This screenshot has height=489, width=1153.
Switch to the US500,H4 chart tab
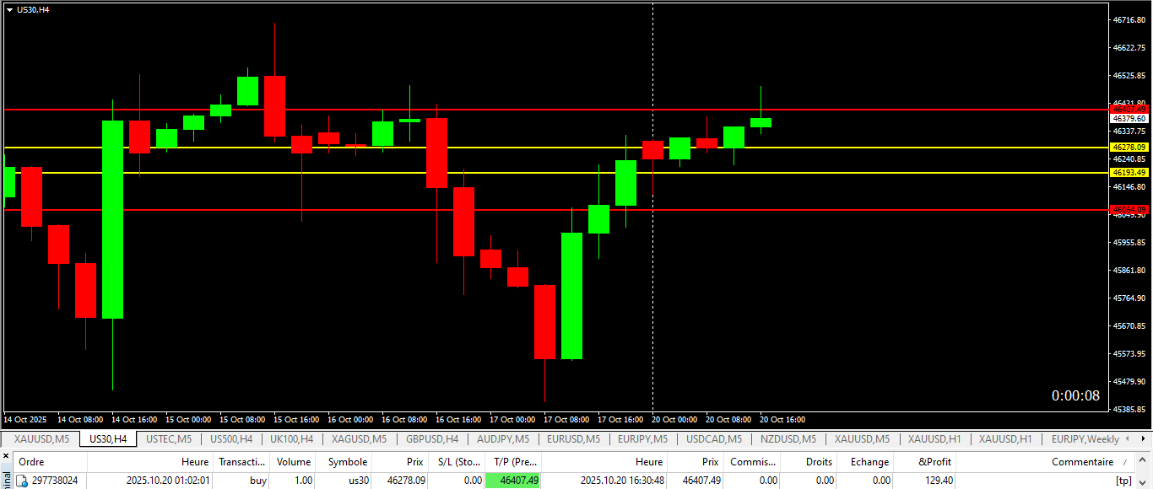[231, 439]
